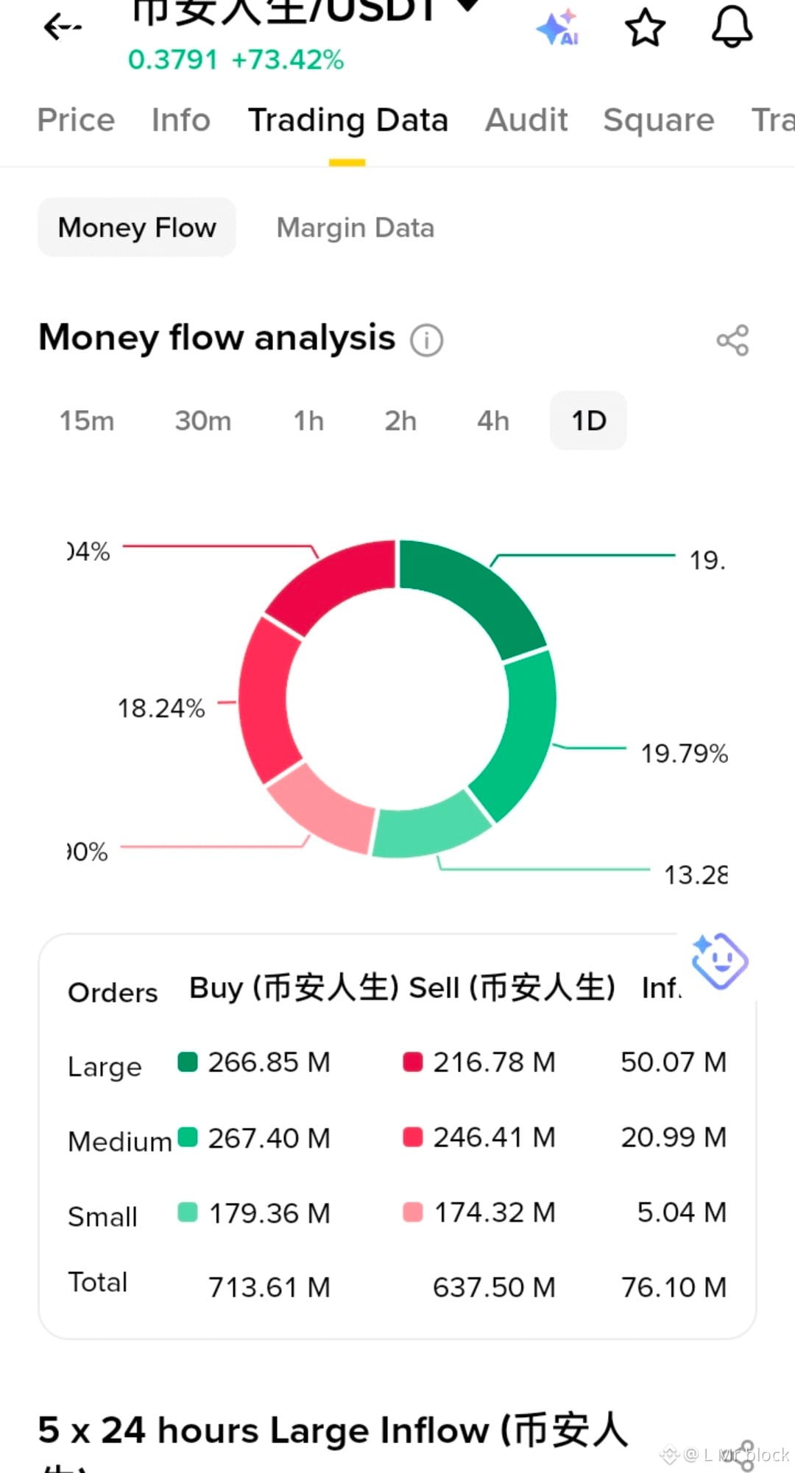Click the dark green Large buy swatch
Image resolution: width=795 pixels, height=1473 pixels.
pyautogui.click(x=188, y=1062)
